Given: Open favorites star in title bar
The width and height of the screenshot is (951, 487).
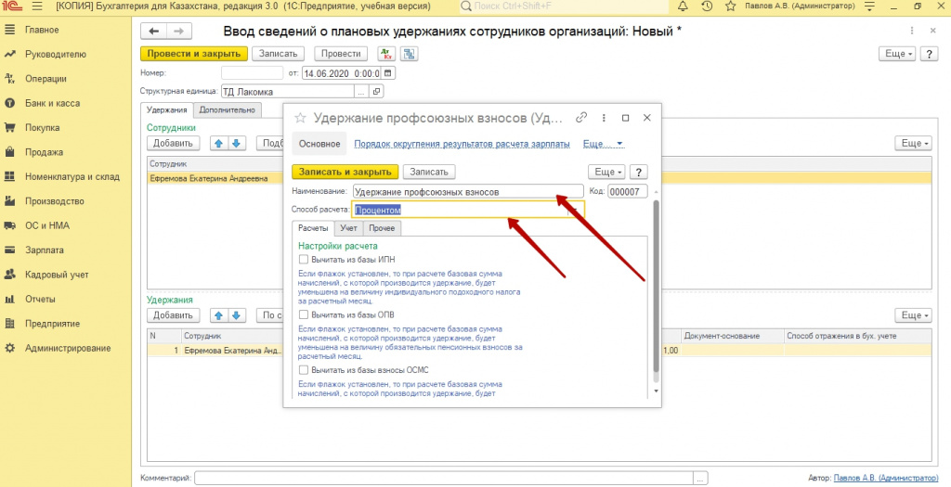Looking at the screenshot, I should click(731, 6).
